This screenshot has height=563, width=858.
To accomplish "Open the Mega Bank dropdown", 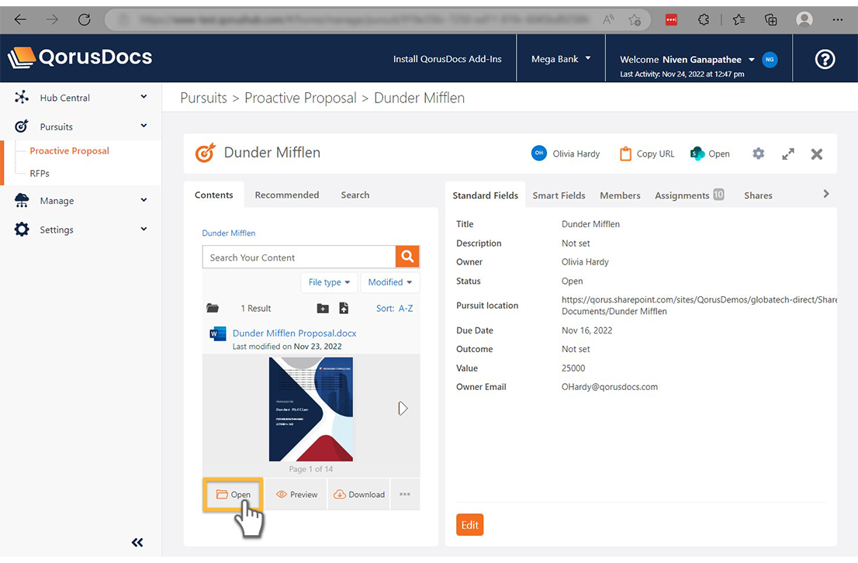I will (561, 58).
